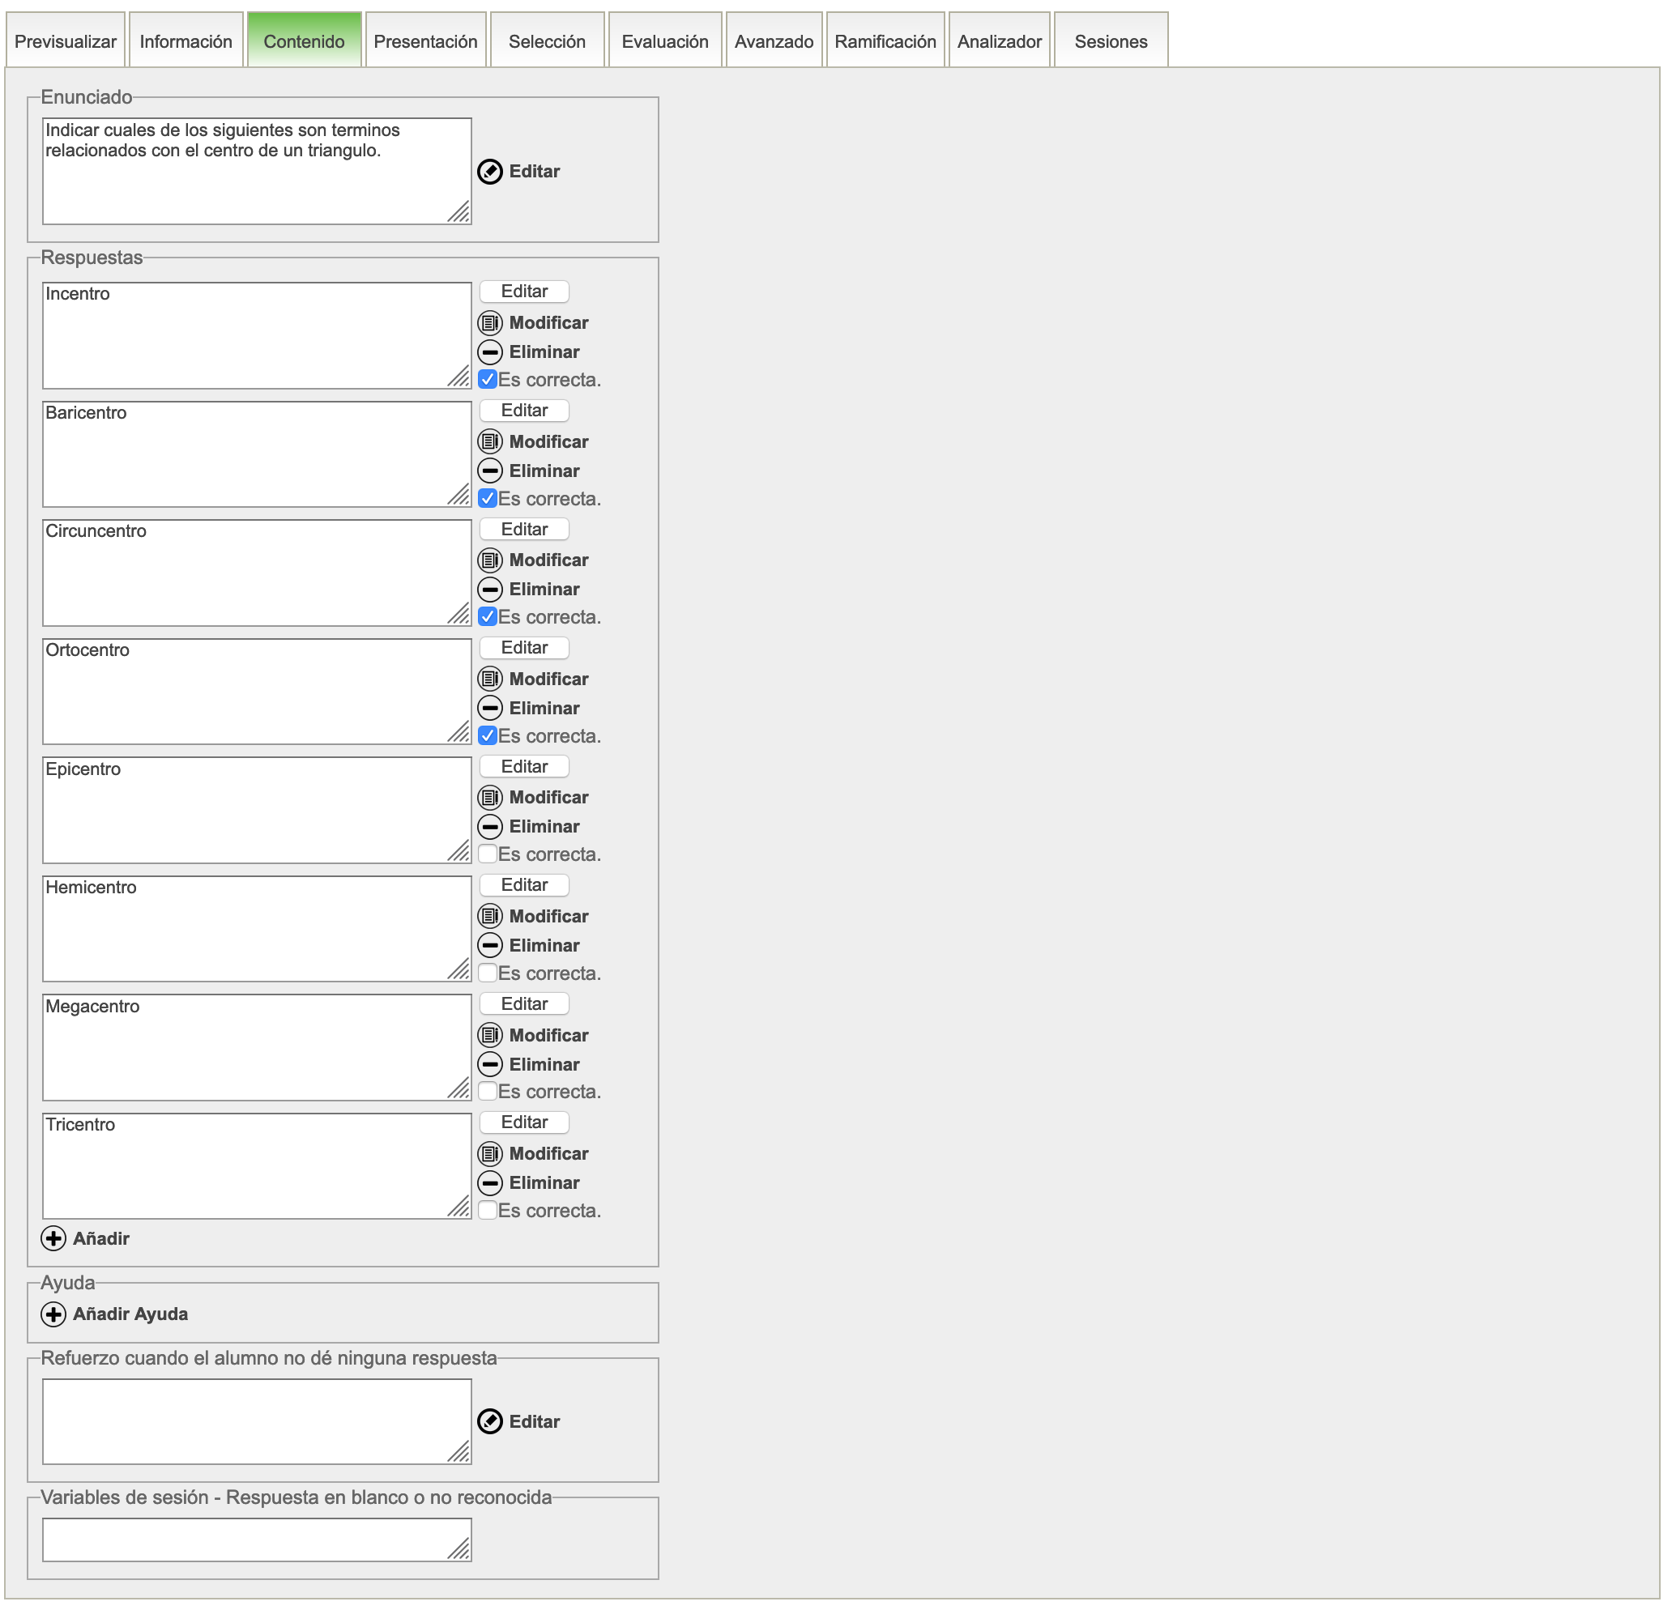Open the Evaluación tab
This screenshot has height=1610, width=1672.
pos(664,41)
